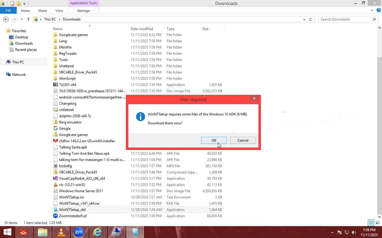This screenshot has height=238, width=382.
Task: Select the Unattend folder
Action: point(66,66)
